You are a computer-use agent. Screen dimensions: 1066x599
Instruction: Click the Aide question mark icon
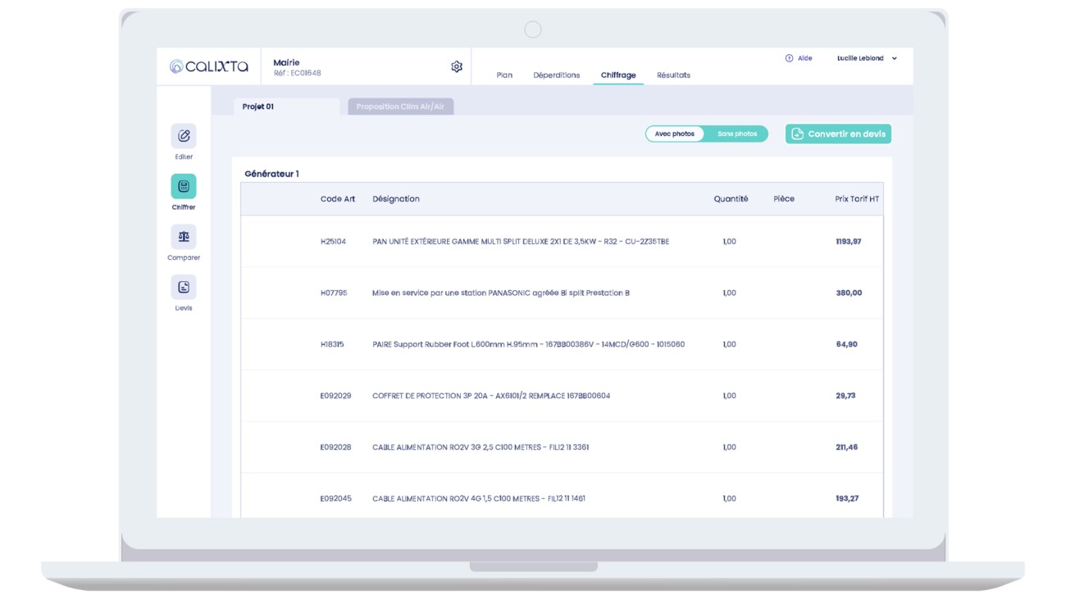[789, 57]
